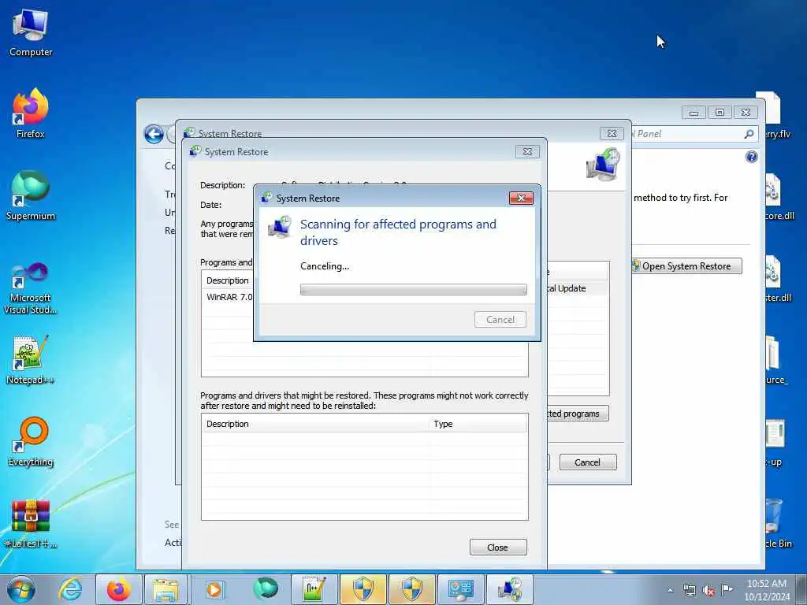Screen dimensions: 807x605
Task: Open the Everything desktop shortcut
Action: [x=31, y=441]
